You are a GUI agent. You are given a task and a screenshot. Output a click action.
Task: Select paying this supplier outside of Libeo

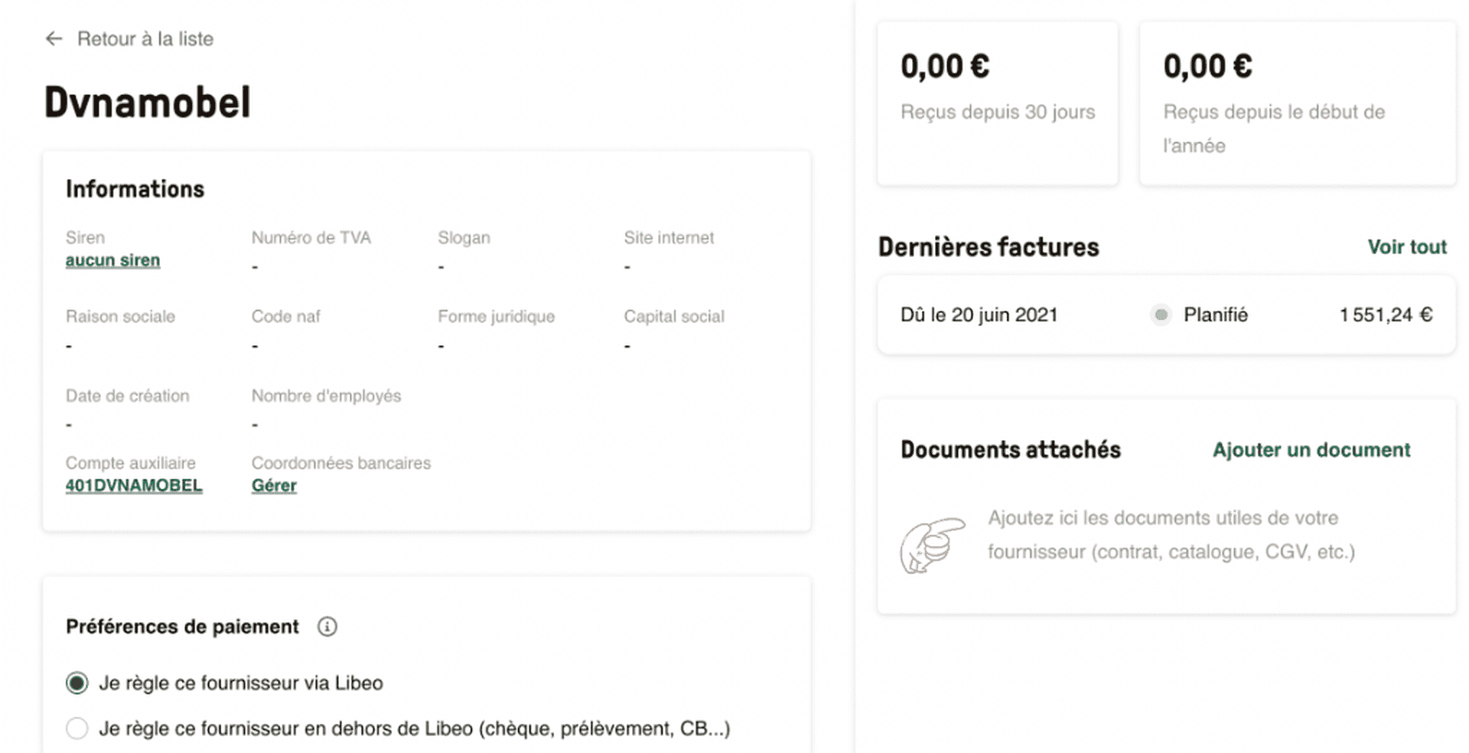click(77, 729)
